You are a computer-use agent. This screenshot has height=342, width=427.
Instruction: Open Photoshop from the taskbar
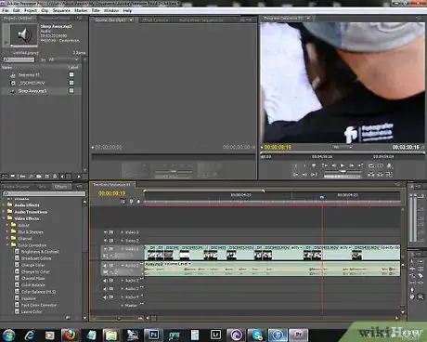pyautogui.click(x=153, y=335)
